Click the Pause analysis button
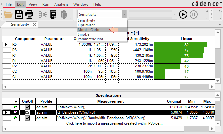The width and height of the screenshot is (223, 134). click(x=193, y=14)
